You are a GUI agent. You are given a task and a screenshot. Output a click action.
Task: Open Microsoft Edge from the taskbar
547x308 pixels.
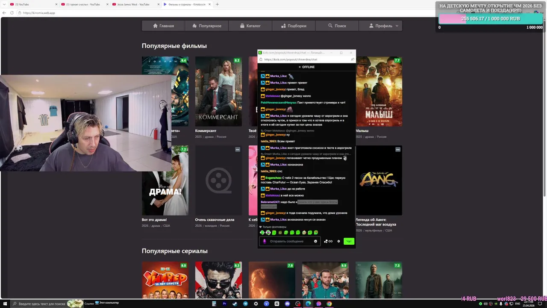308,304
